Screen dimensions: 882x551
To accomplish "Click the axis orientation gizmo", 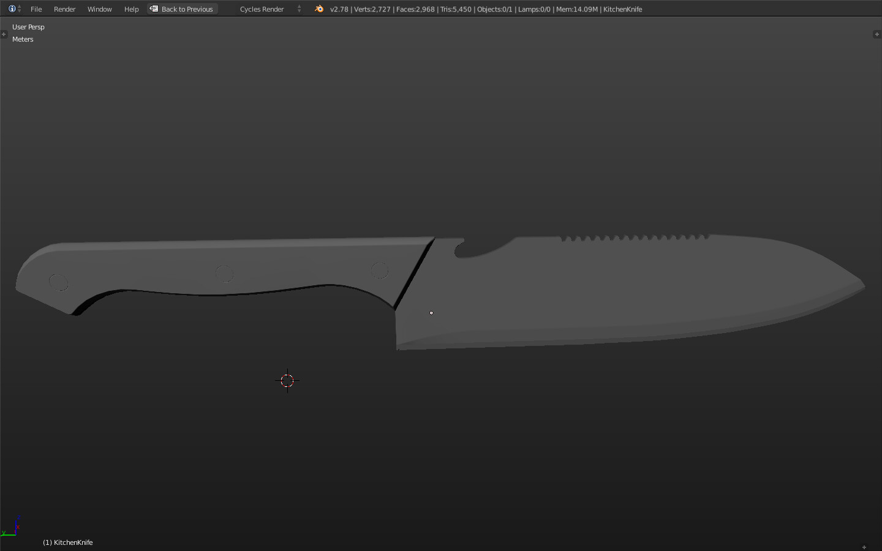I will [x=10, y=527].
